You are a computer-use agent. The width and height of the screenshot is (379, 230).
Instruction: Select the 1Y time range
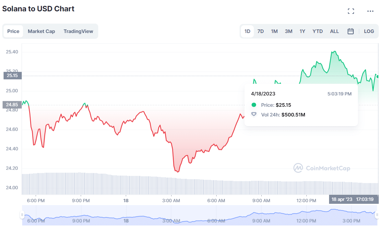302,31
